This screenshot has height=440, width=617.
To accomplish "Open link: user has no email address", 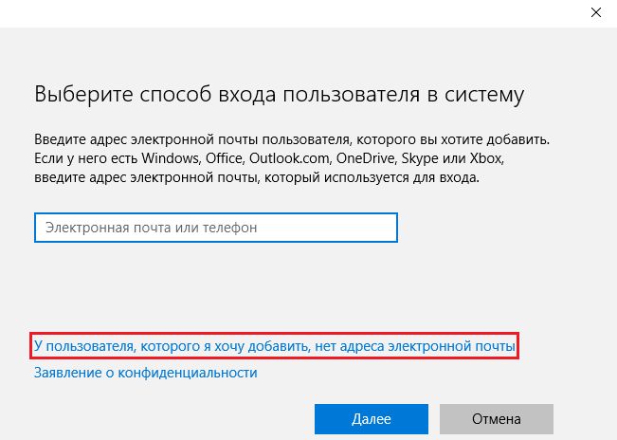I will pos(275,347).
